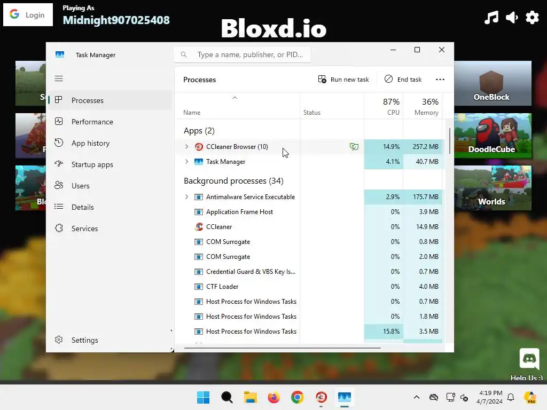Click the vertical scrollbar in process list
The width and height of the screenshot is (547, 410).
449,141
